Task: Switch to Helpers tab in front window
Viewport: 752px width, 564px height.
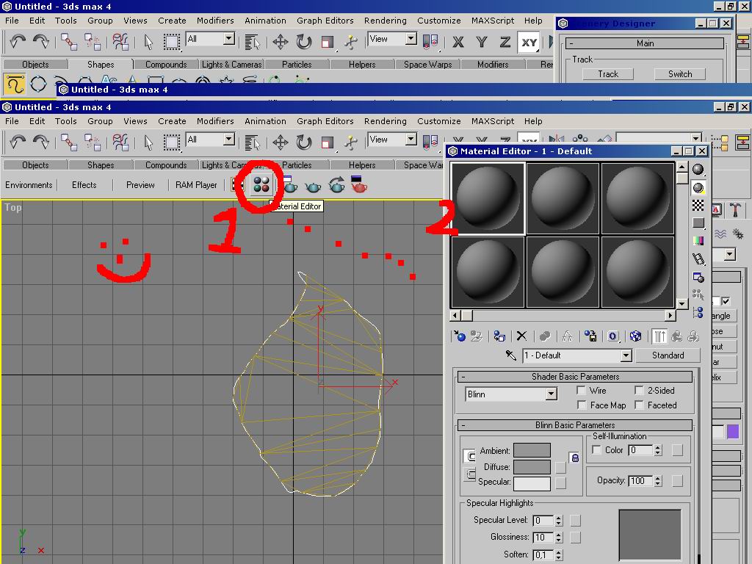Action: pyautogui.click(x=362, y=165)
